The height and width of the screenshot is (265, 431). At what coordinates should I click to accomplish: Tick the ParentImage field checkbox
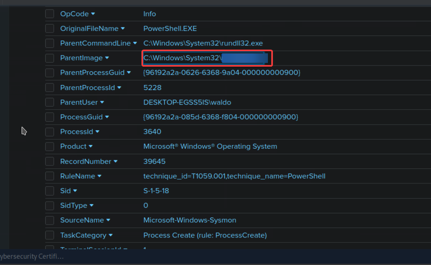tap(50, 58)
